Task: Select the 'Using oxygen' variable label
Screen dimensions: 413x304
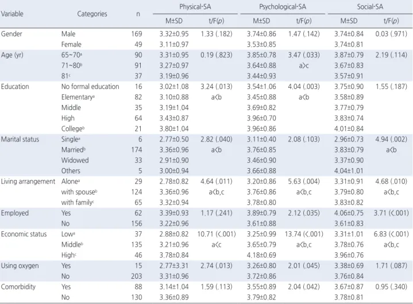Action: (20, 266)
